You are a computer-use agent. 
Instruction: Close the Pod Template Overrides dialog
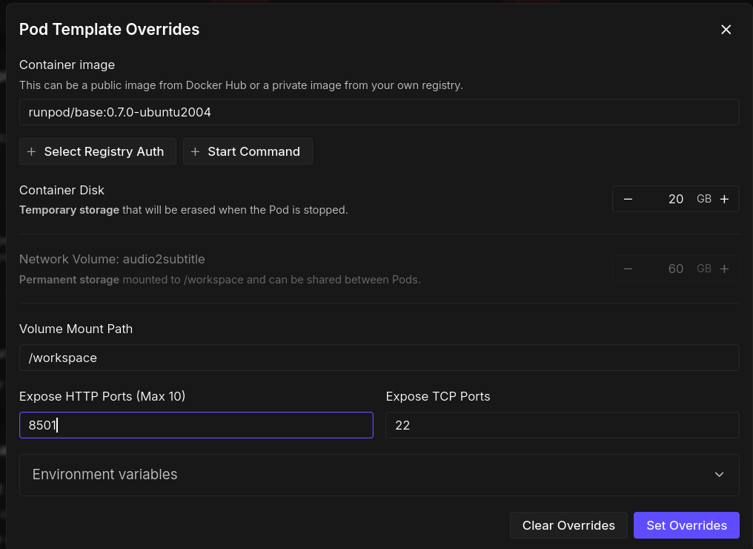726,30
